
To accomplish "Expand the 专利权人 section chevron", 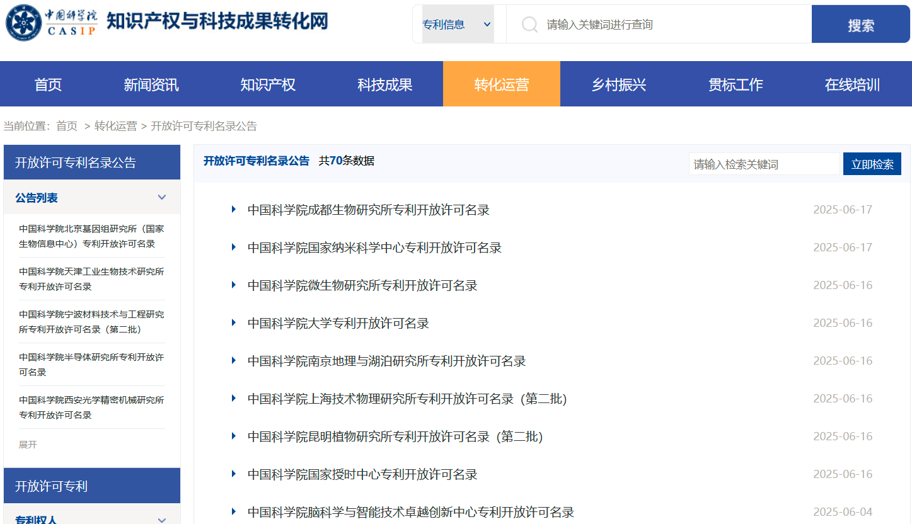I will click(x=162, y=520).
